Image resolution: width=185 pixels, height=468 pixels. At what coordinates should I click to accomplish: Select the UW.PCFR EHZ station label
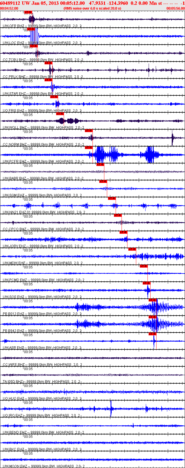click(x=43, y=161)
